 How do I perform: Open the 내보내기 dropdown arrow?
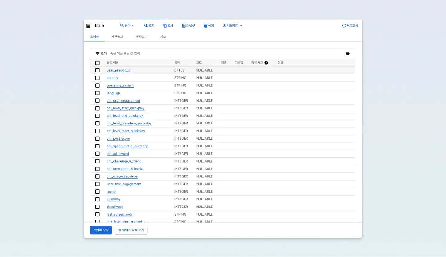pos(241,26)
